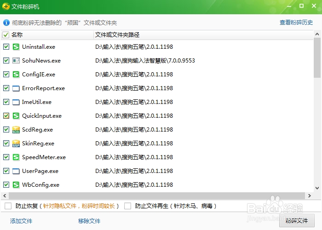The height and width of the screenshot is (230, 322).
Task: Click the 文件粉碎机 app logo icon
Action: tap(6, 6)
